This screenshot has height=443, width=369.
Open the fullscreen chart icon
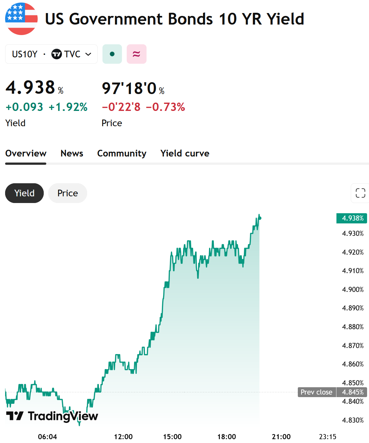(x=360, y=193)
